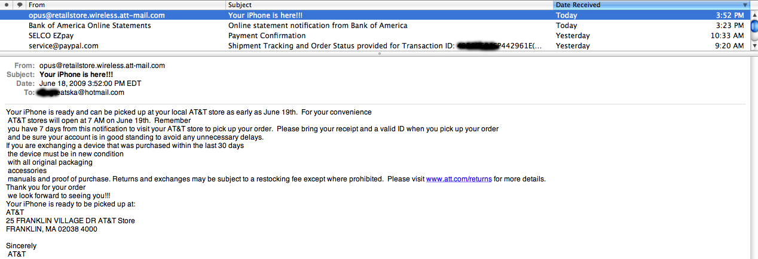Select the opus@retailstore.wireless.att-mail.com message row
The image size is (758, 259).
point(374,16)
